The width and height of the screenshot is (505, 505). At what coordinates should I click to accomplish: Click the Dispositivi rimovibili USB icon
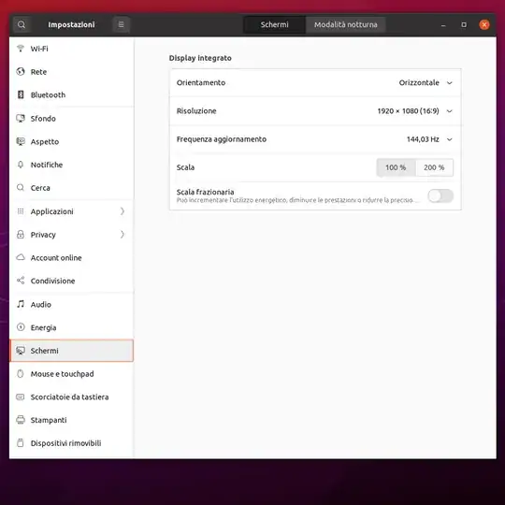pos(21,443)
